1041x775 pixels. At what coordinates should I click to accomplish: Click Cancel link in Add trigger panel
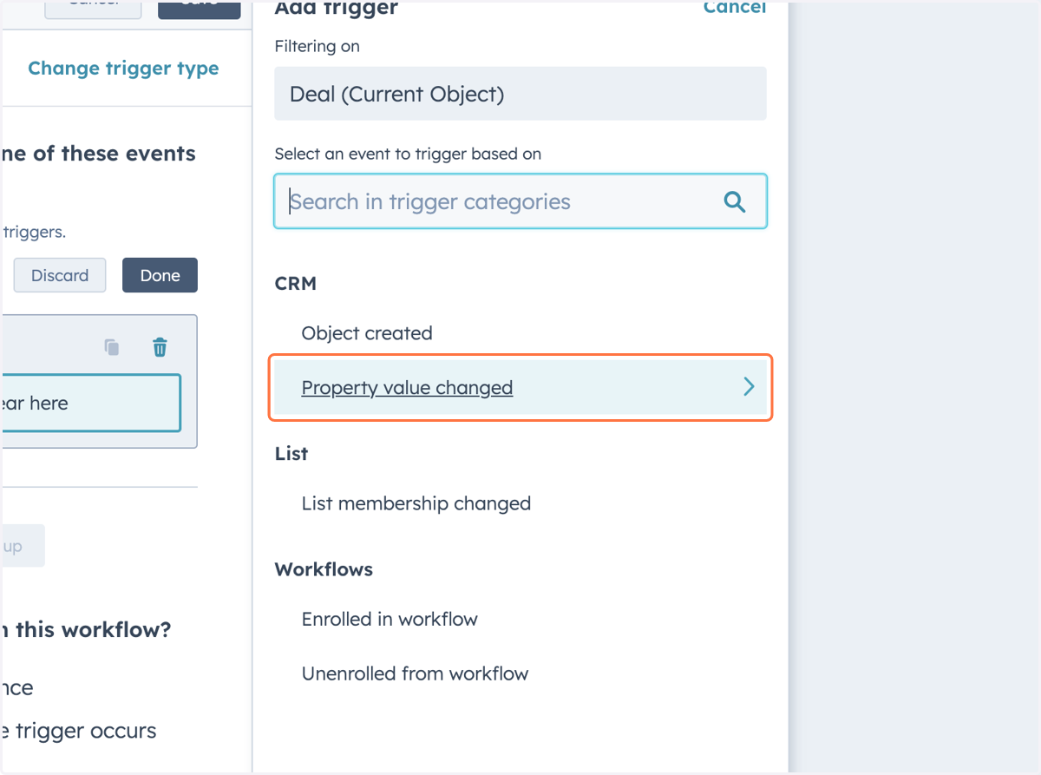(x=734, y=8)
